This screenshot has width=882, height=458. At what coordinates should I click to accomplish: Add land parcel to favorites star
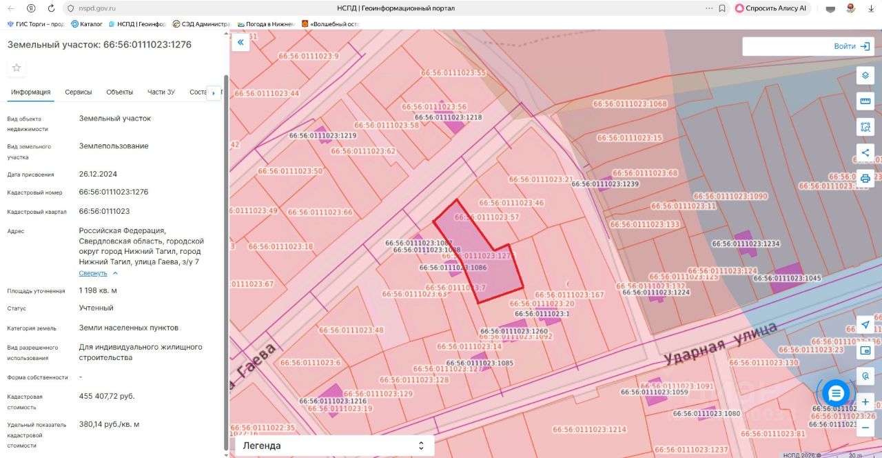pos(17,68)
